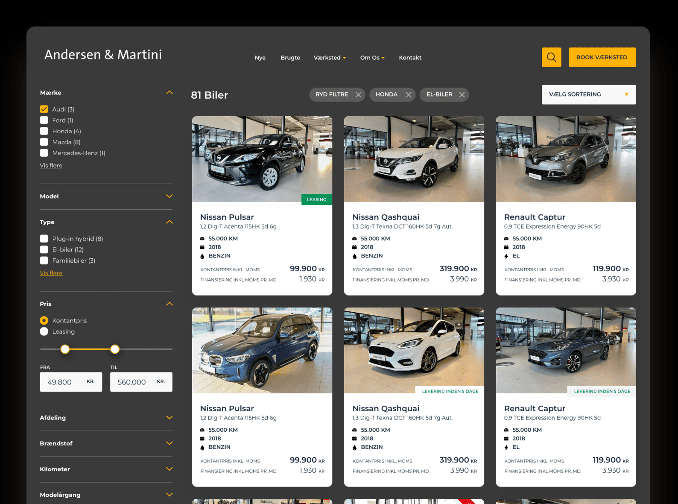
Task: Open the Om Os dropdown menu
Action: pyautogui.click(x=372, y=58)
